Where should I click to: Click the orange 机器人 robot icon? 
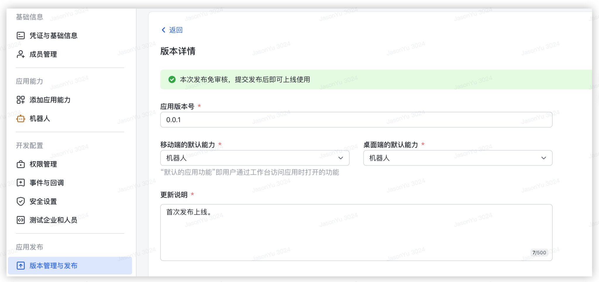[x=21, y=118]
